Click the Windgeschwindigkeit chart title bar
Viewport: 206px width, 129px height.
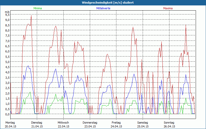[103, 3]
